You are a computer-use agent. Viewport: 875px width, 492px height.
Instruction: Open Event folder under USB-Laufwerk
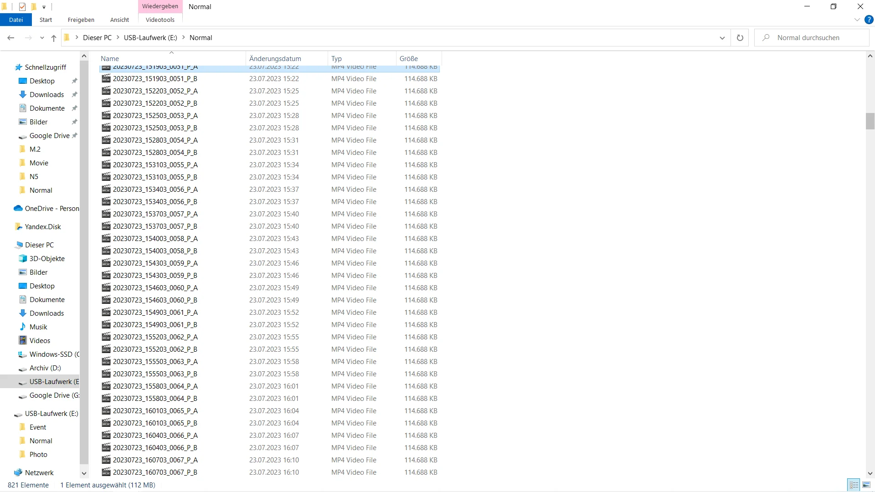[x=33, y=427]
